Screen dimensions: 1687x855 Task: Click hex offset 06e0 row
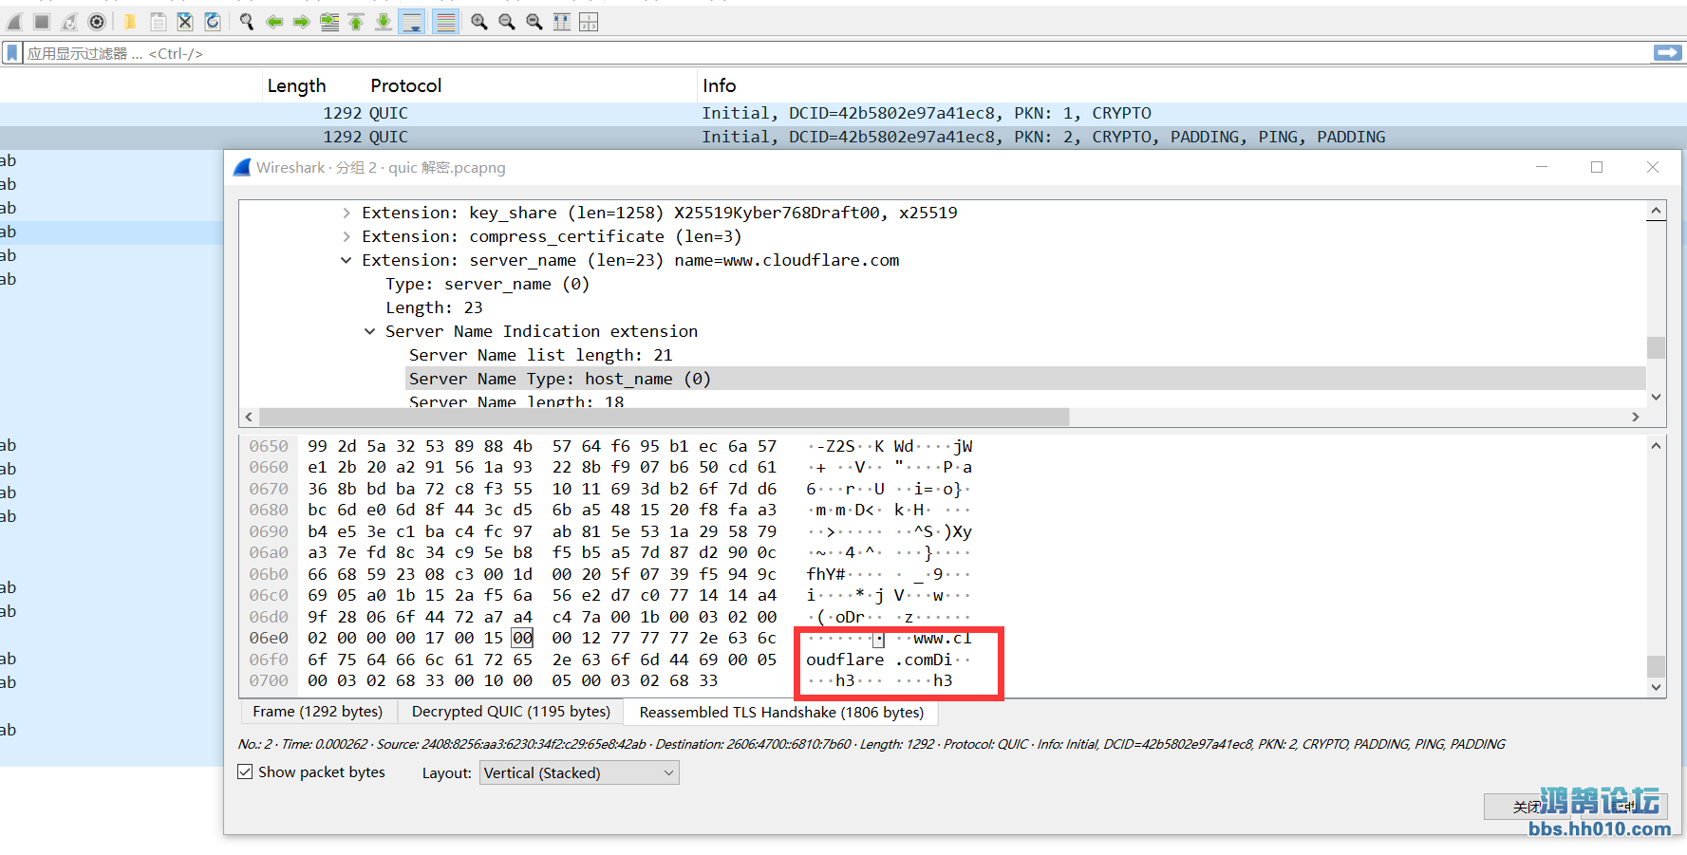(x=269, y=638)
